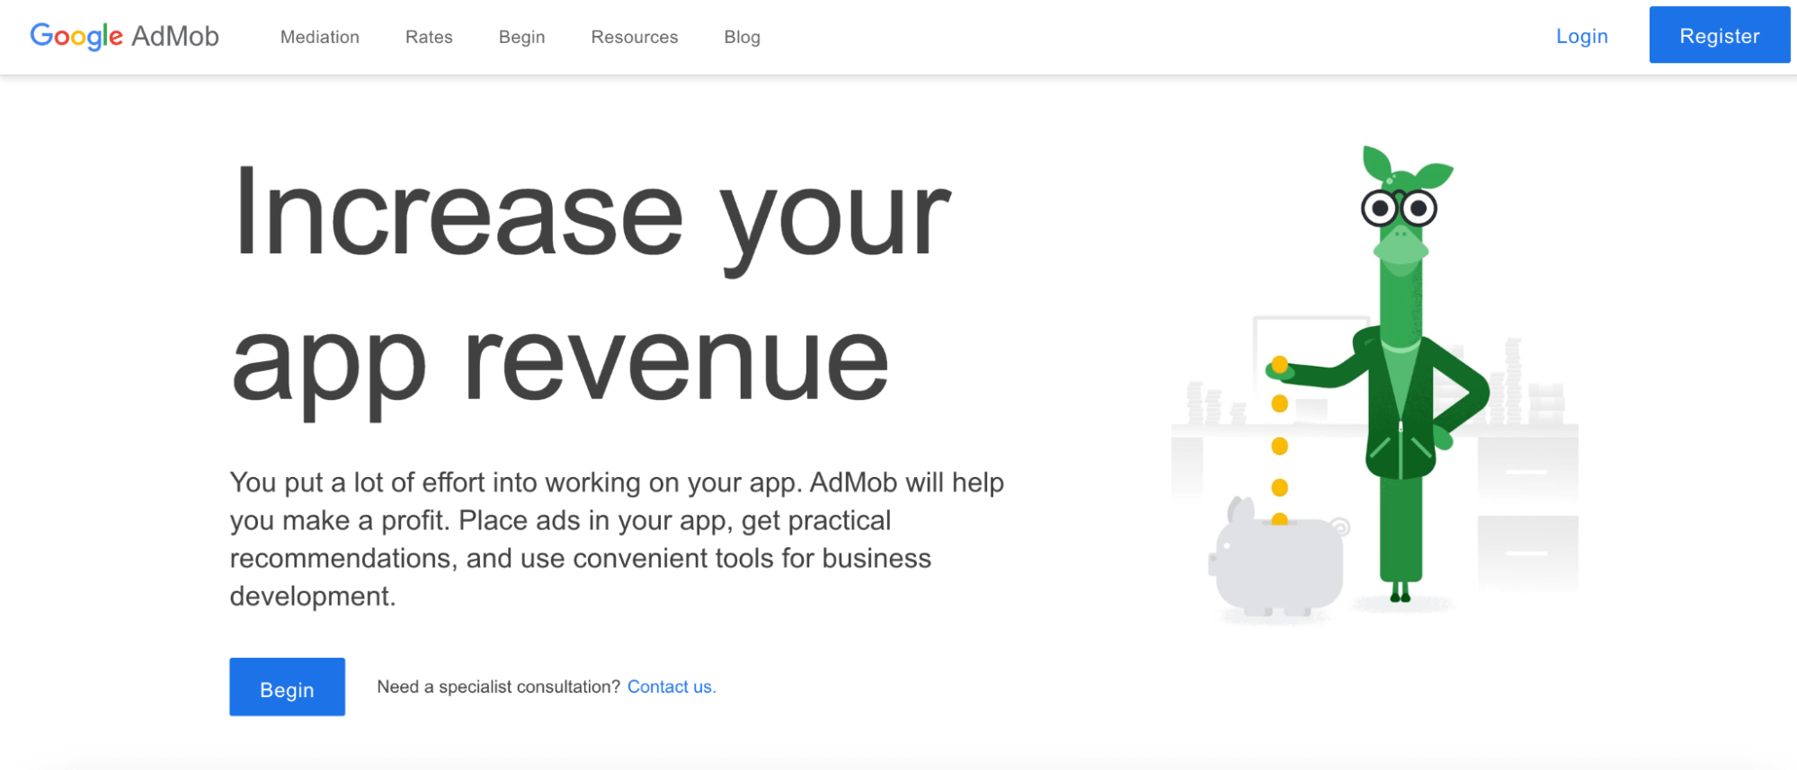Click the gold coin in the mascot's hand
The width and height of the screenshot is (1797, 770).
(x=1279, y=364)
